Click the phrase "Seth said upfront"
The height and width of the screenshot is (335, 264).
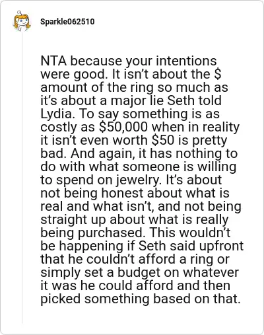click(191, 246)
